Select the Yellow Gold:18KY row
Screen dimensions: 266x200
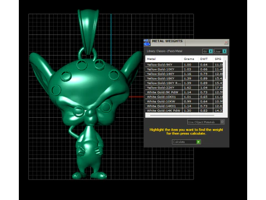185,78
